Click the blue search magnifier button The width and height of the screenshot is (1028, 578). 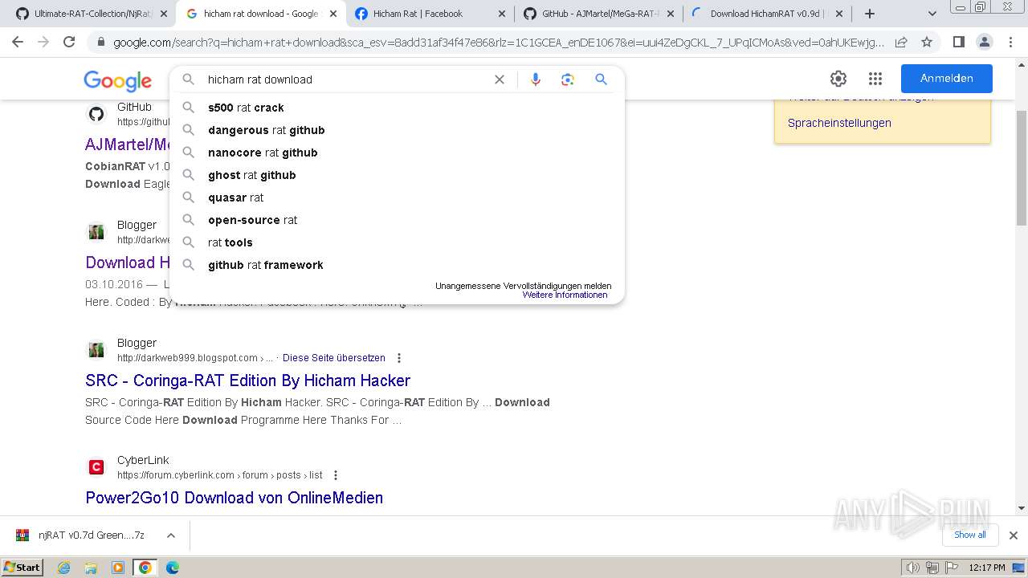point(601,79)
